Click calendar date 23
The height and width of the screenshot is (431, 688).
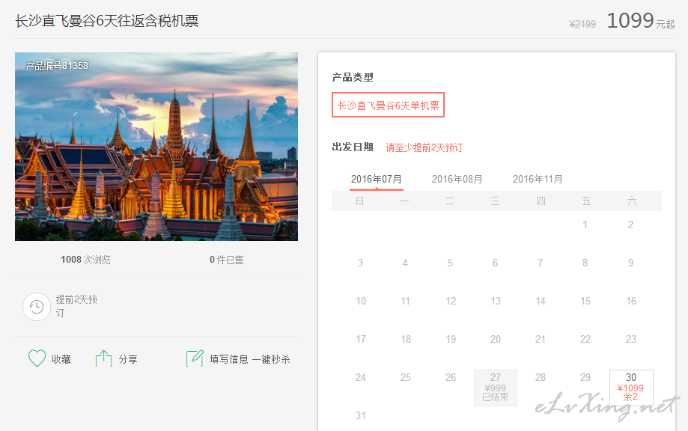tap(631, 340)
